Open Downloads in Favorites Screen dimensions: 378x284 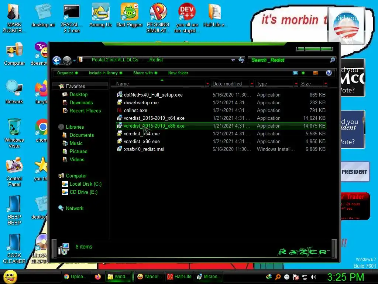coord(81,103)
